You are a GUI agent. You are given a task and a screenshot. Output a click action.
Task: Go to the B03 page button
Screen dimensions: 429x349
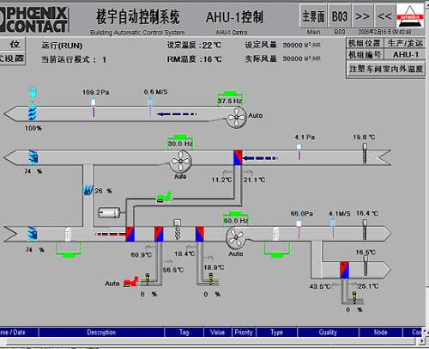click(x=339, y=16)
